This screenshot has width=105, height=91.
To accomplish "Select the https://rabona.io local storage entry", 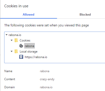I will pos(36,57).
